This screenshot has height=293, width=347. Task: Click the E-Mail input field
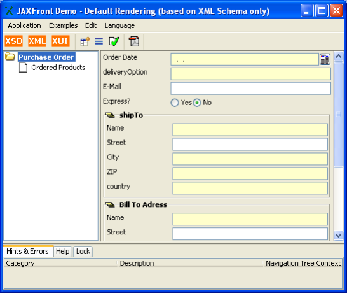click(251, 89)
